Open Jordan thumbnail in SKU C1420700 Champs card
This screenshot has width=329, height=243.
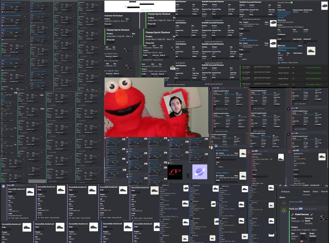pos(173,67)
